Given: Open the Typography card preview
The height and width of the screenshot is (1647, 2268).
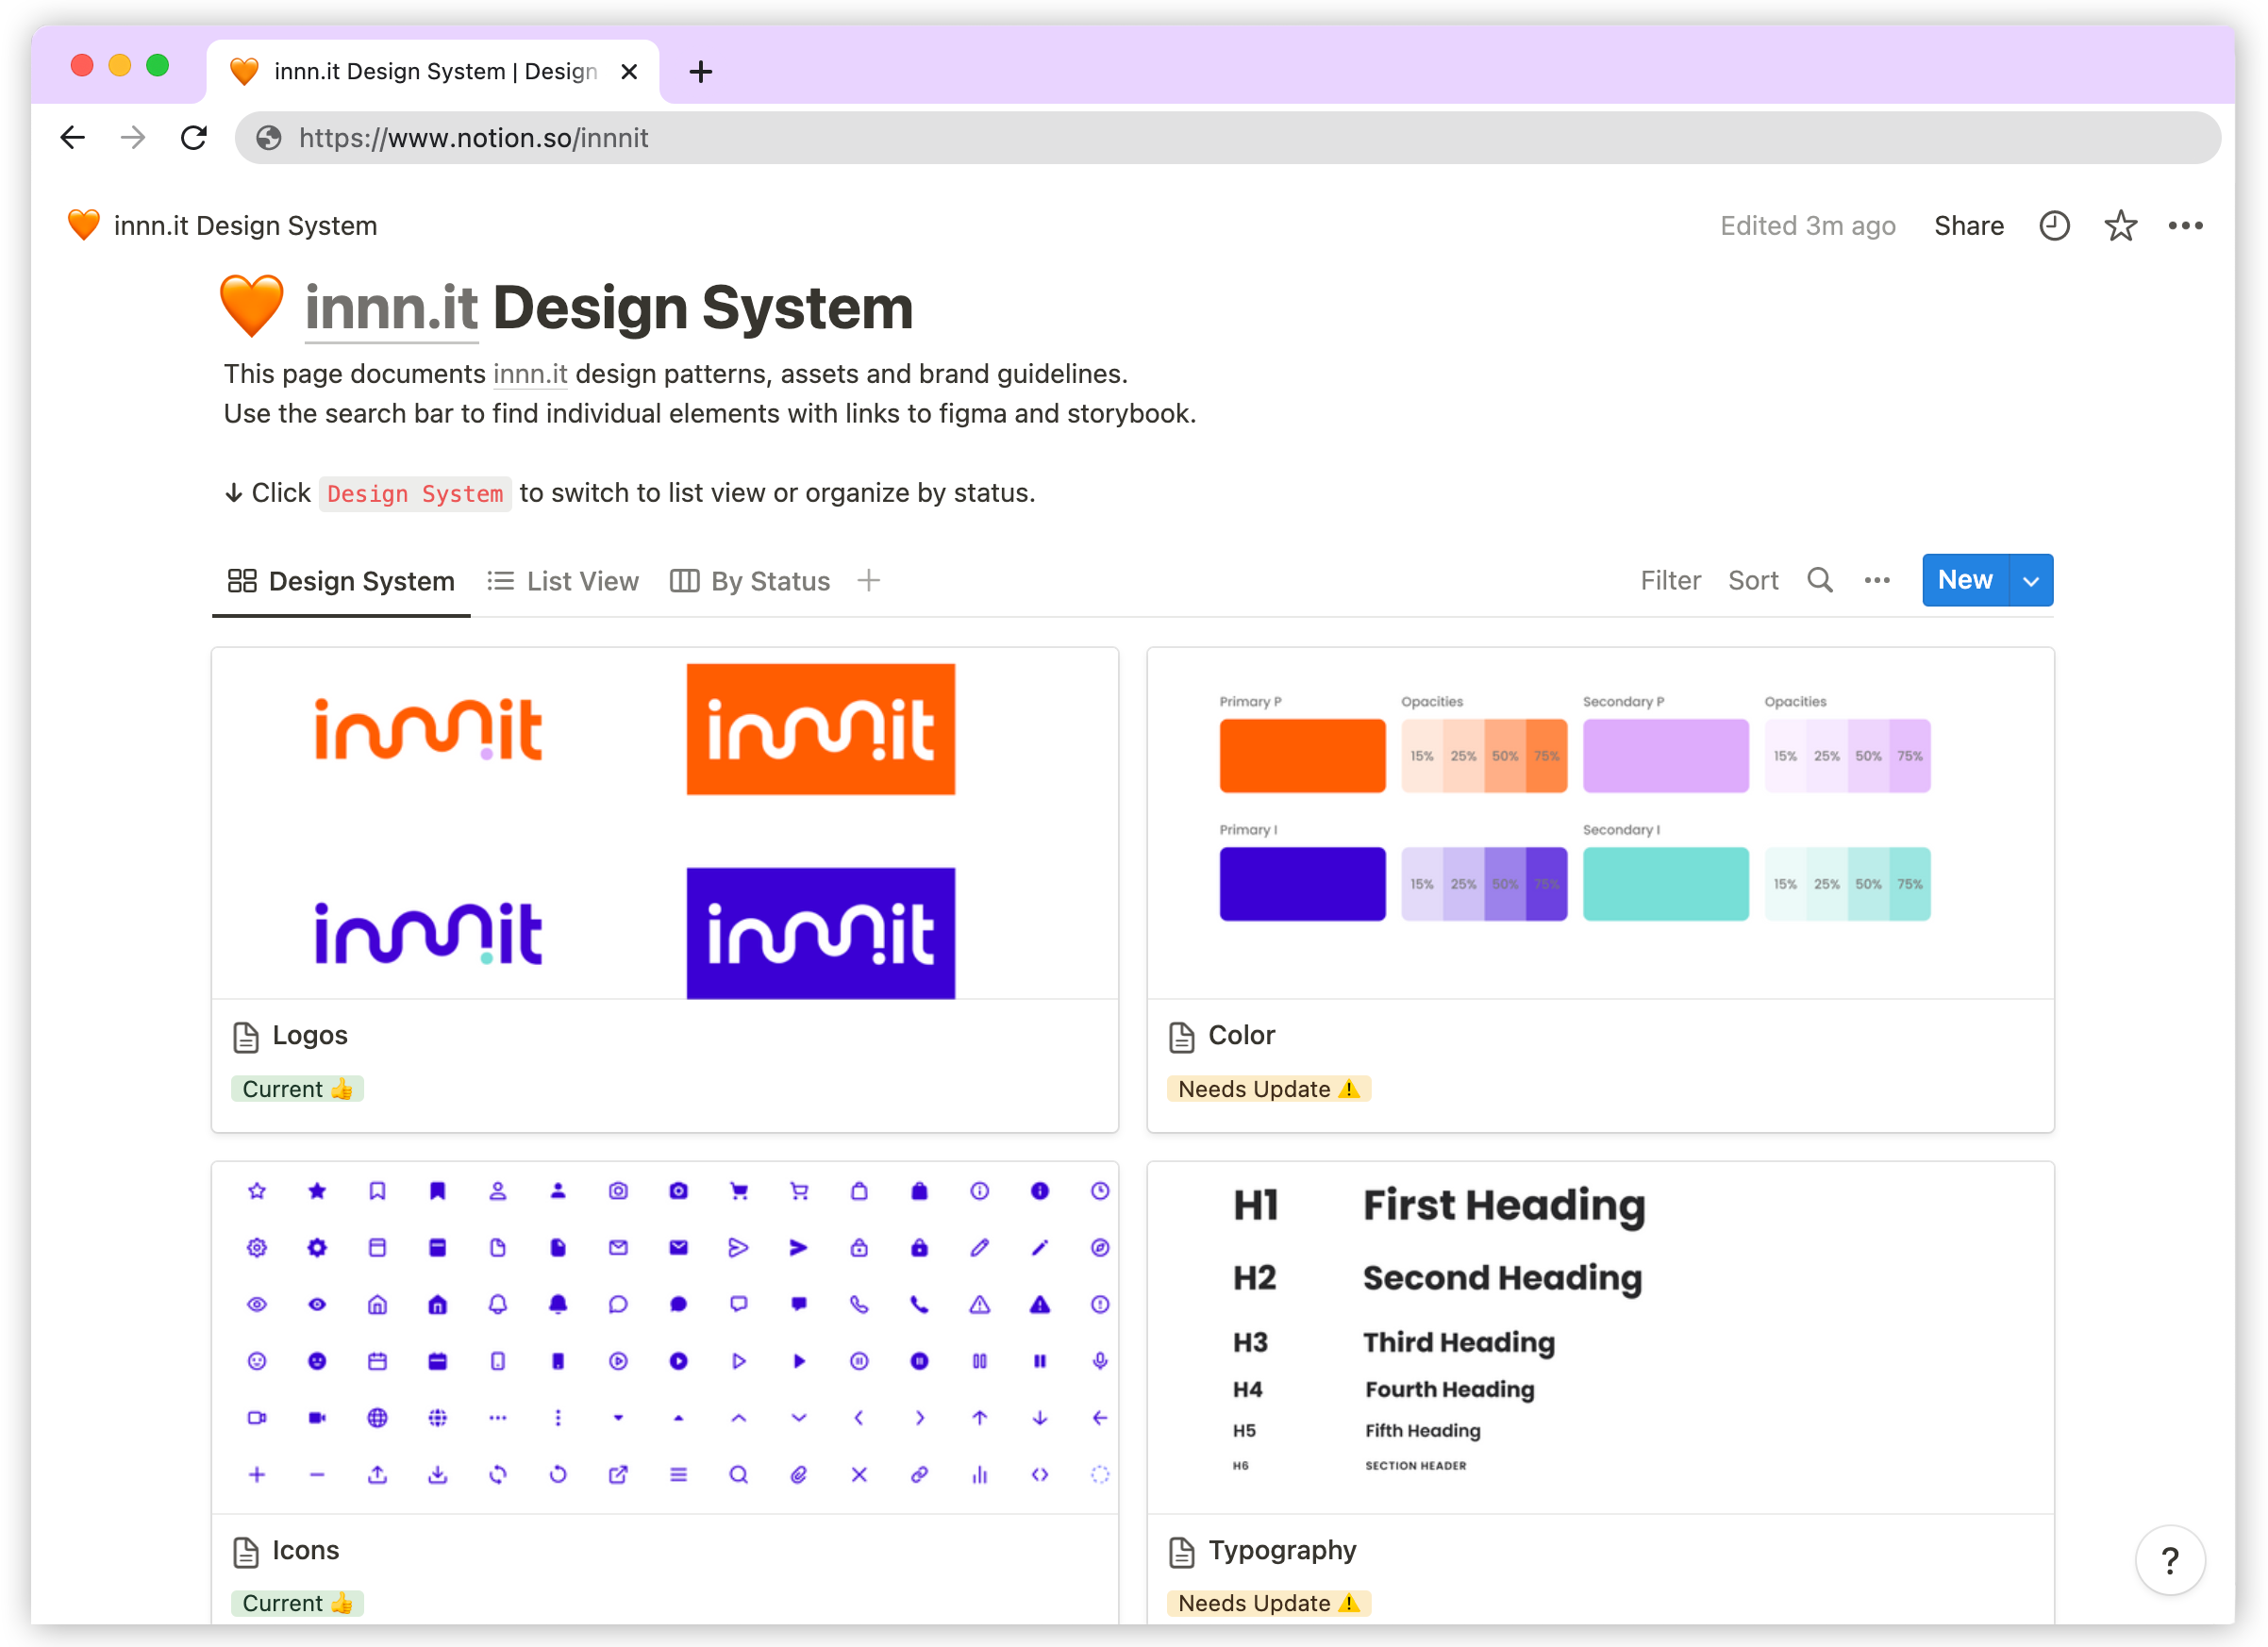Looking at the screenshot, I should [x=1599, y=1336].
